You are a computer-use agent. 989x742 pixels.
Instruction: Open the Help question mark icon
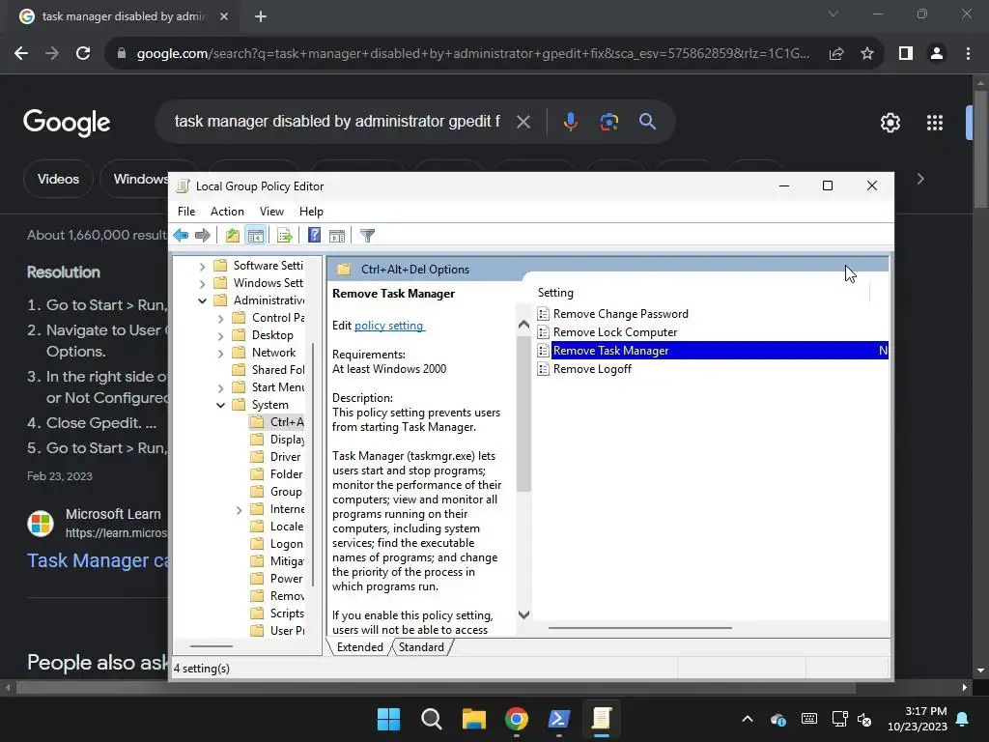click(314, 236)
